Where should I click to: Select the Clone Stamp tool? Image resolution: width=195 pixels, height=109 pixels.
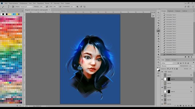pos(158,34)
